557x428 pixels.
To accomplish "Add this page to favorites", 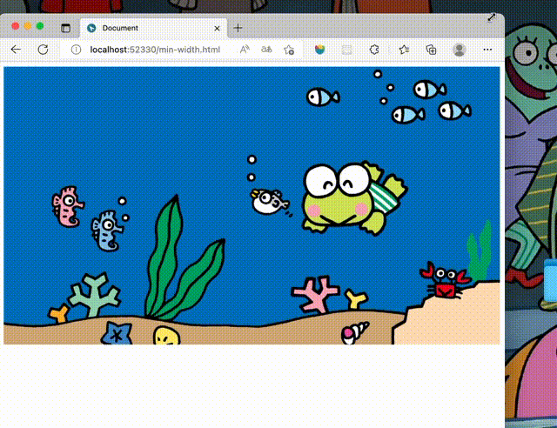I will (289, 50).
